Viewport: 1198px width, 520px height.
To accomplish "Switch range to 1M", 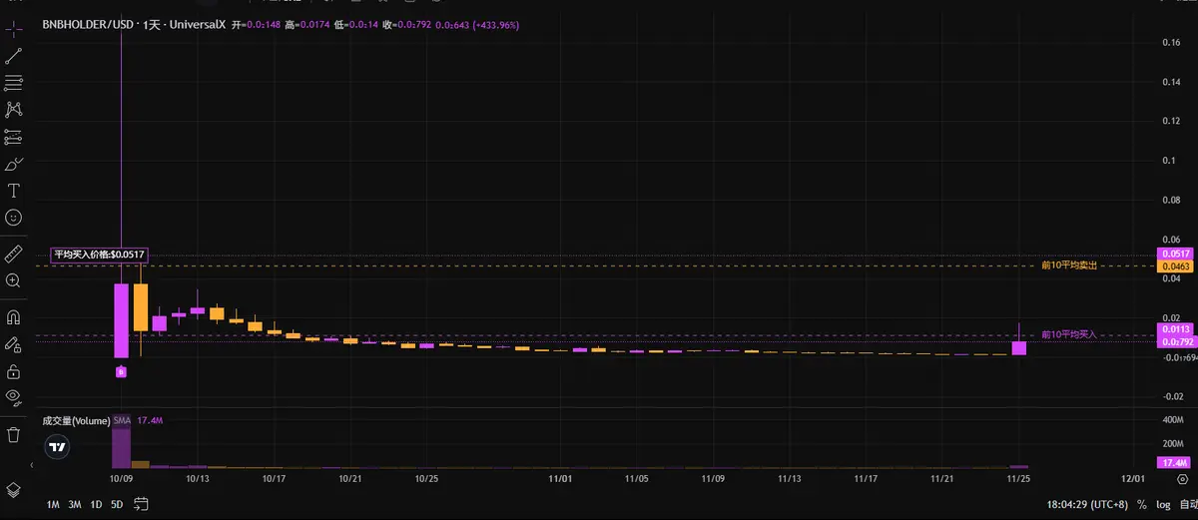I will click(x=54, y=505).
